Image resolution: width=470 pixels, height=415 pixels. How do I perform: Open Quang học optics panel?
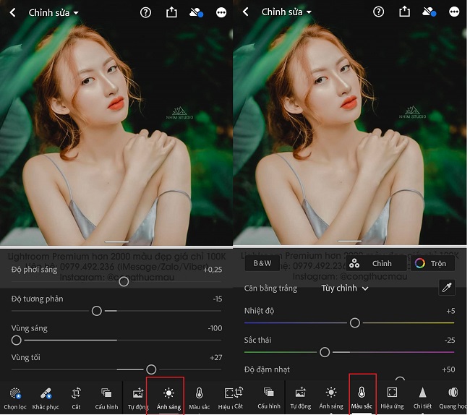[453, 398]
